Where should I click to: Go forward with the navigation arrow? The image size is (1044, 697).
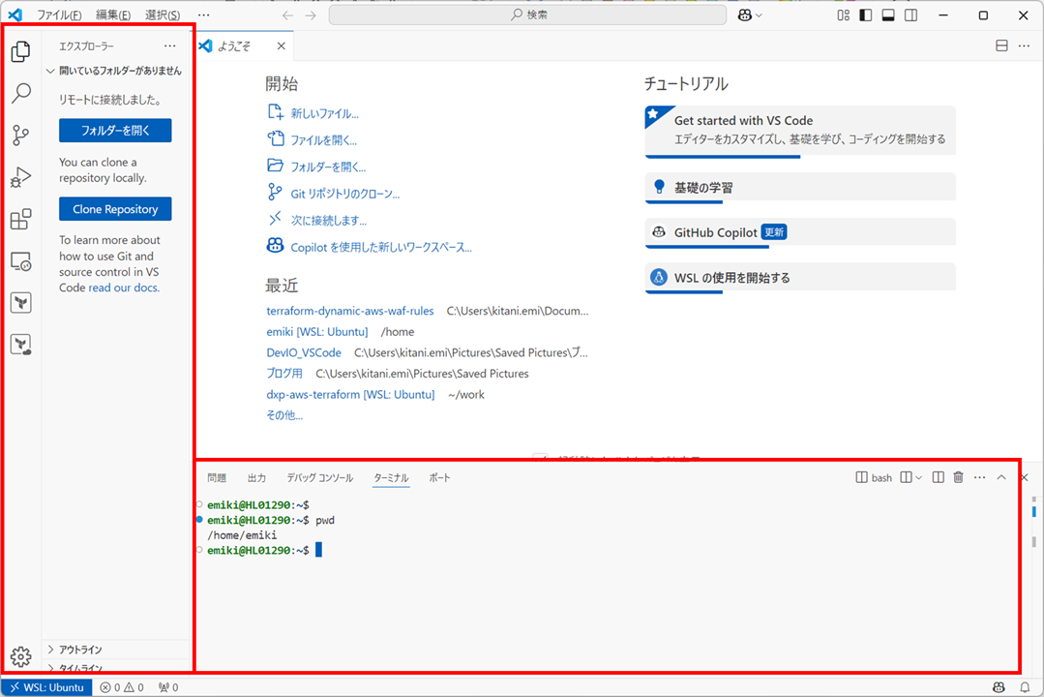pos(311,15)
